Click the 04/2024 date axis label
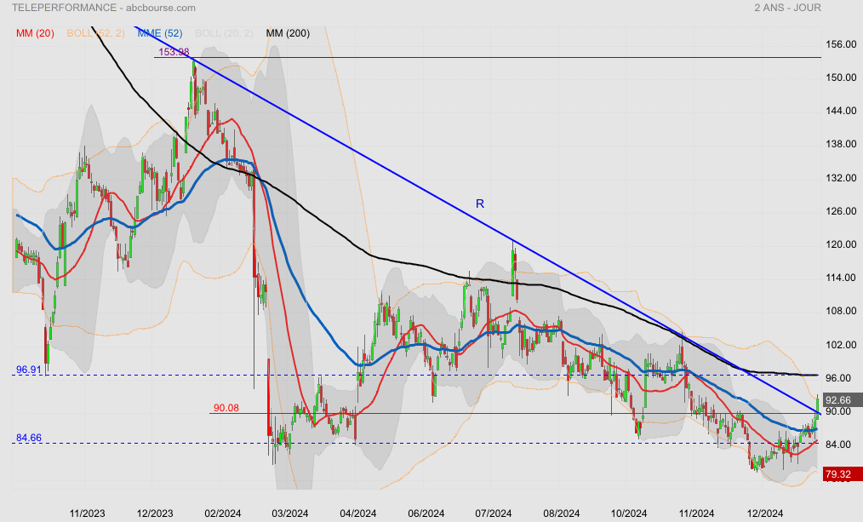863x522 pixels. pyautogui.click(x=357, y=513)
